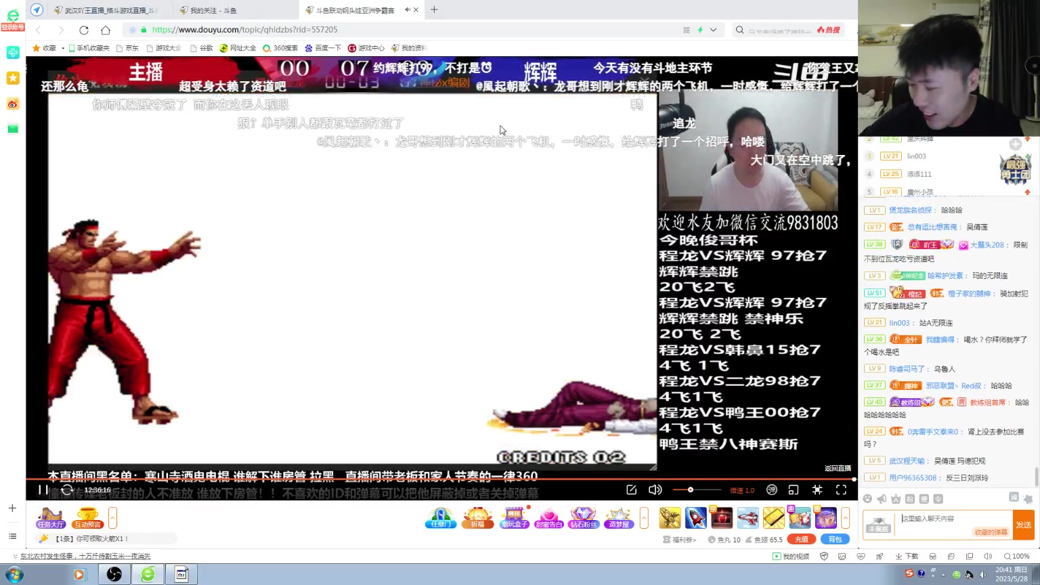Change playback speed 倍速 1.0

click(x=742, y=490)
